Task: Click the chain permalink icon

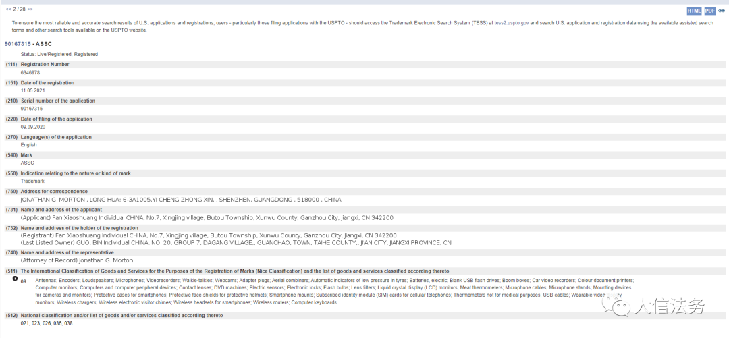Action: 722,11
